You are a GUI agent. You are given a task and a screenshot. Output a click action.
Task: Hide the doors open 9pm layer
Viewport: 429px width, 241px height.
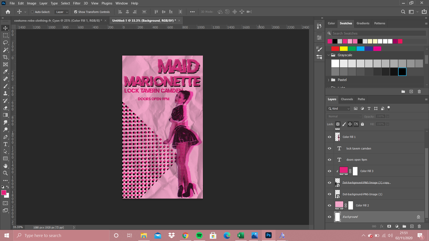tap(330, 160)
